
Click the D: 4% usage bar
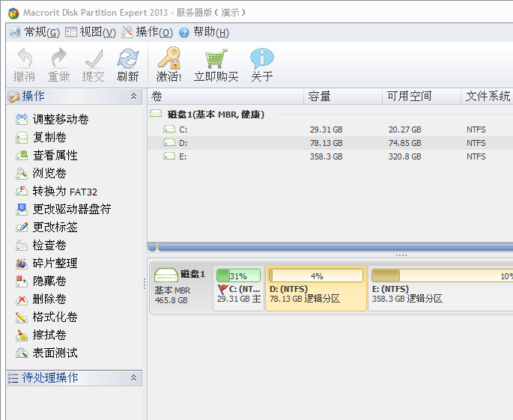(x=316, y=276)
